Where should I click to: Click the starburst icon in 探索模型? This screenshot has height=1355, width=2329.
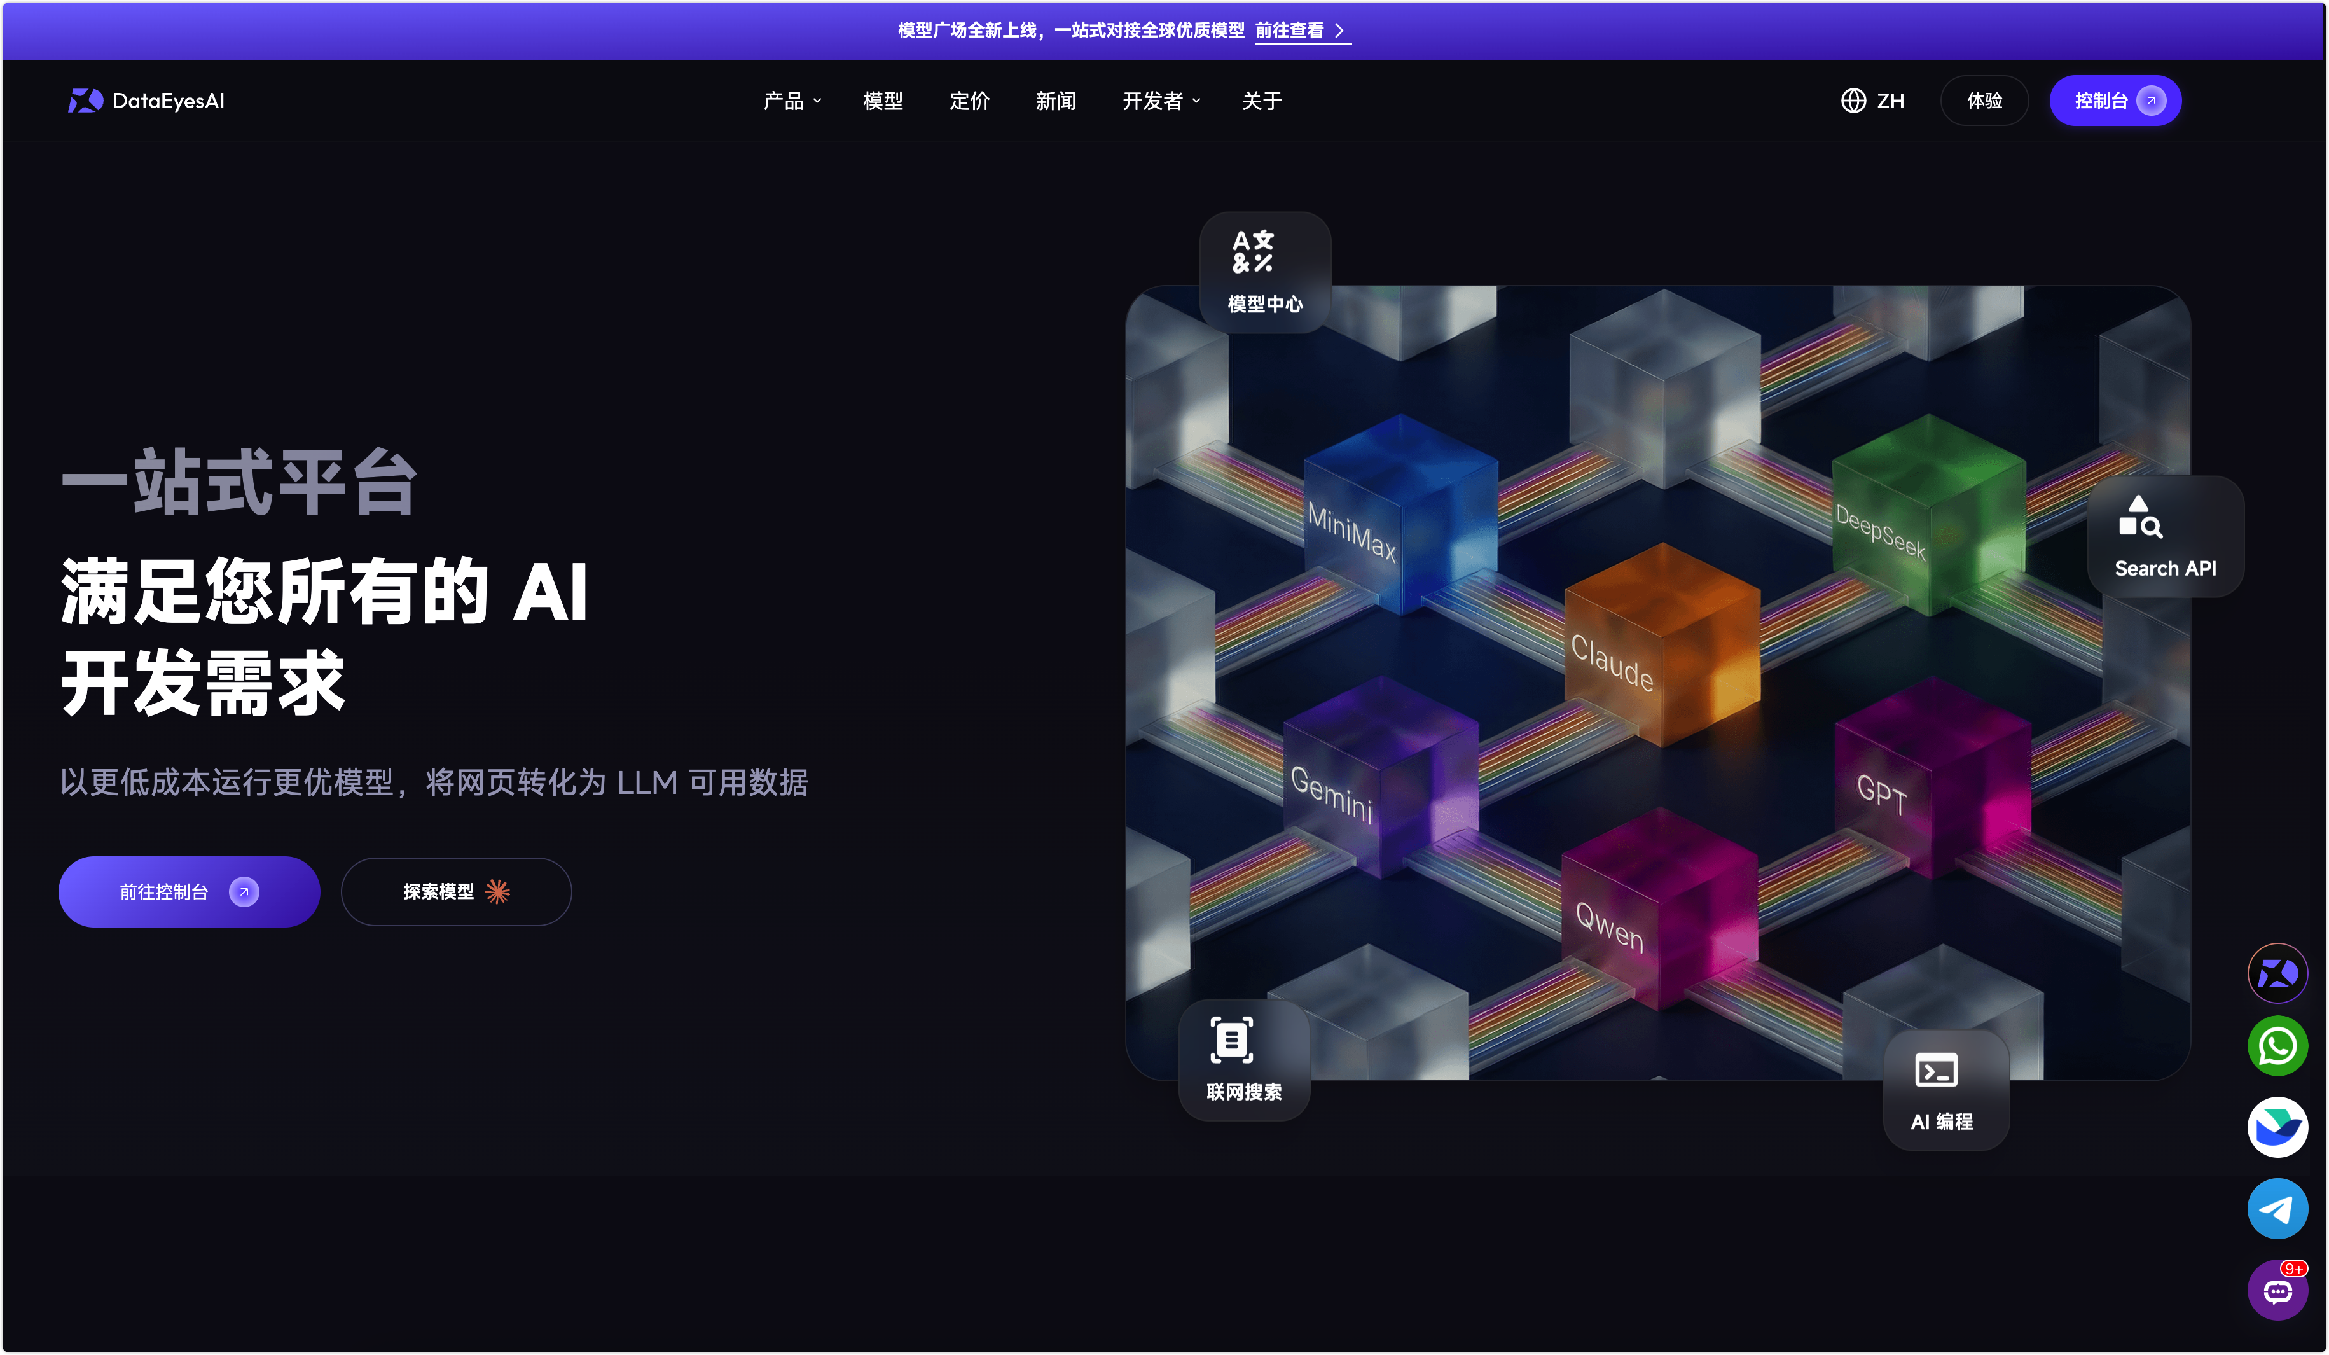[x=497, y=892]
